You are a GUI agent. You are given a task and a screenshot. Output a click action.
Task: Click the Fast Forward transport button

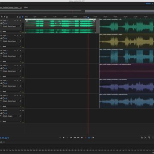[x=78, y=138]
